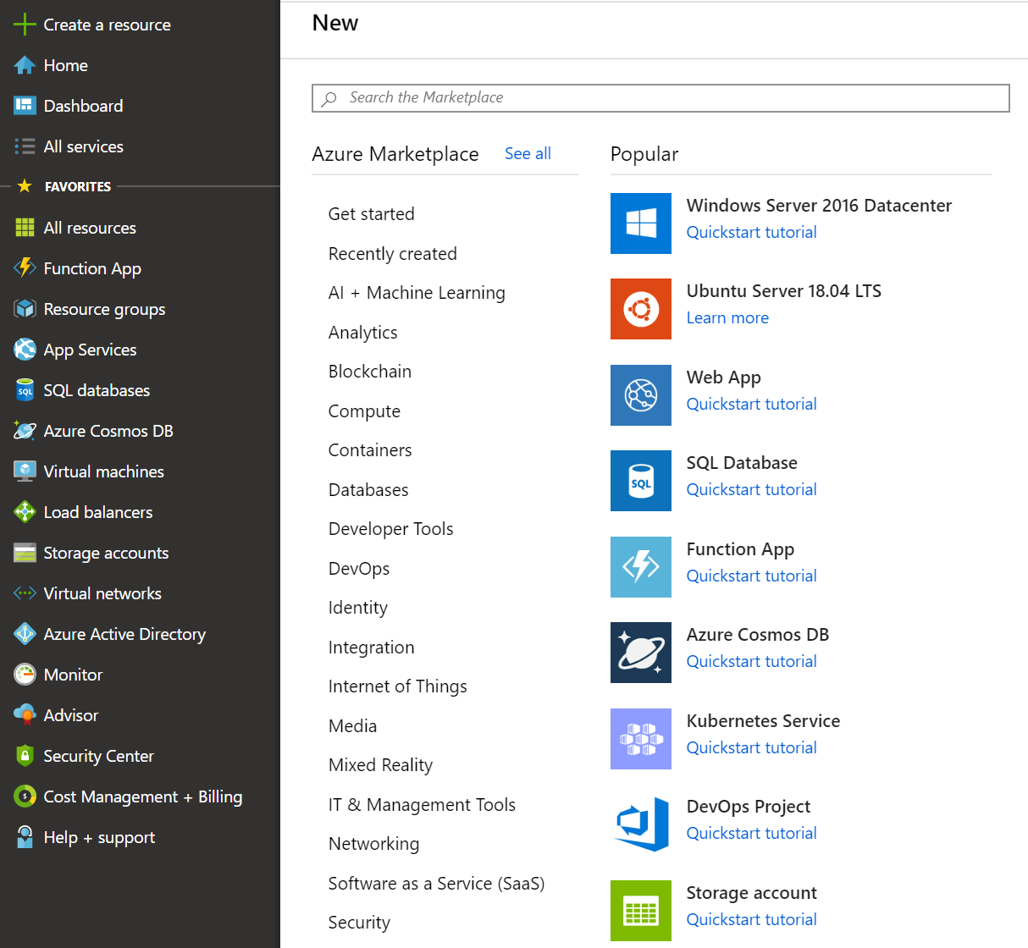Open the App Services globe icon
Image resolution: width=1028 pixels, height=948 pixels.
tap(25, 350)
